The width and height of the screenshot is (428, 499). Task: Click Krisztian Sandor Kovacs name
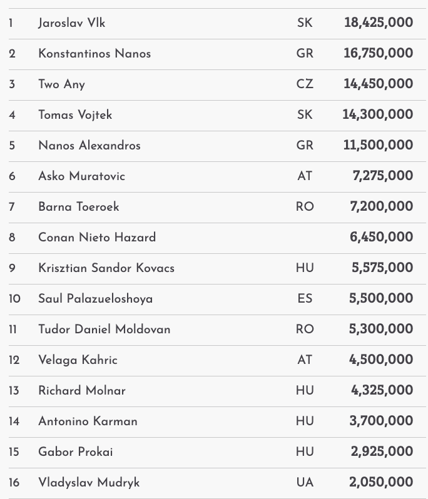106,268
